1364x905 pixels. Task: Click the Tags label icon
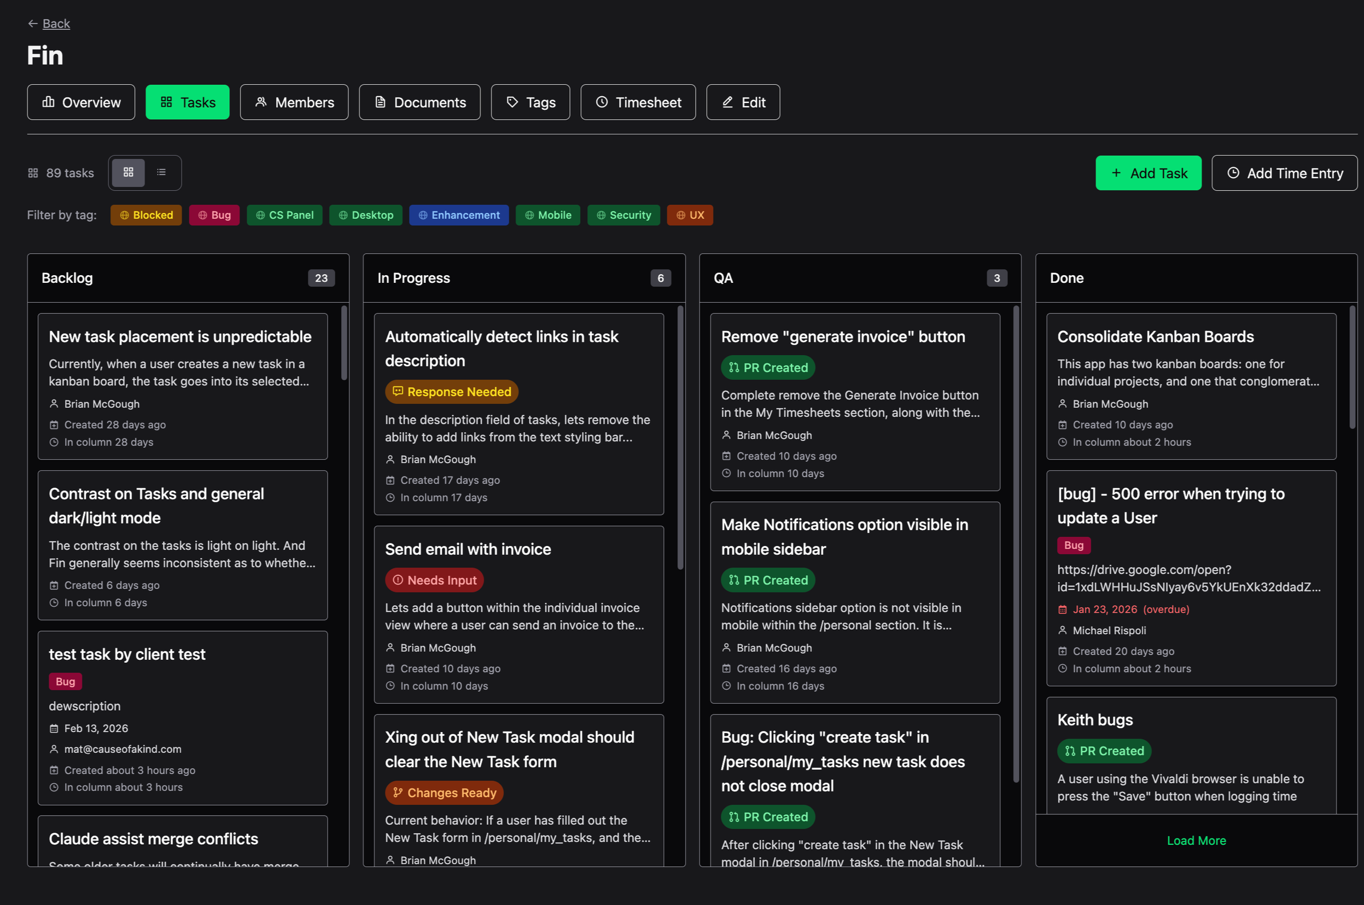[x=512, y=102]
